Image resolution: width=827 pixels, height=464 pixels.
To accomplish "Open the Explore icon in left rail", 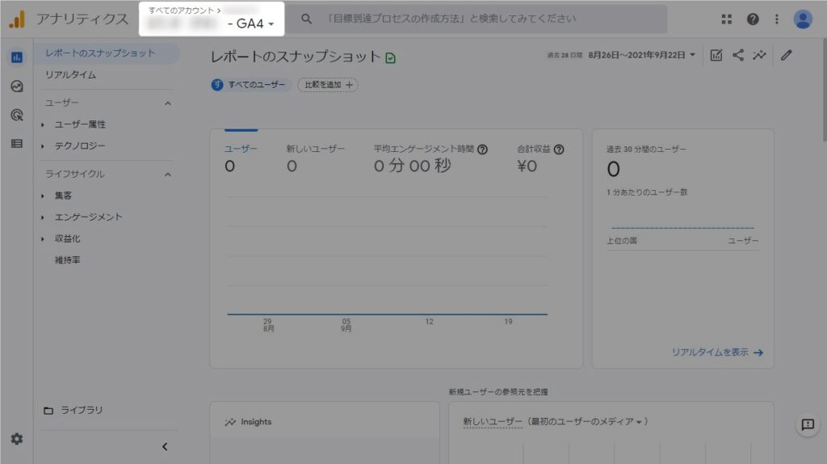I will [x=17, y=86].
